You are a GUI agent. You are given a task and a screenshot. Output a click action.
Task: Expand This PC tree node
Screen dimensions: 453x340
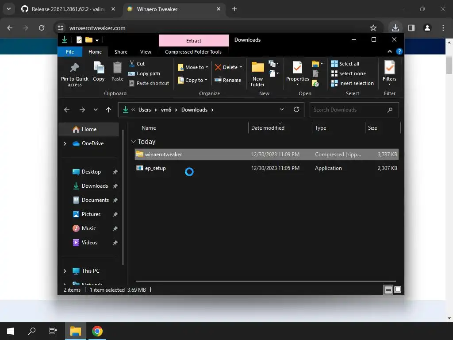(65, 271)
